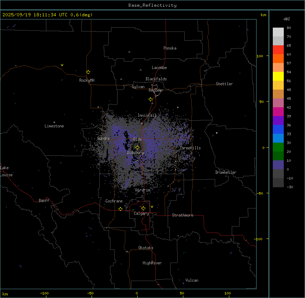Click the Ponoka city label
The height and width of the screenshot is (298, 305).
tap(170, 48)
